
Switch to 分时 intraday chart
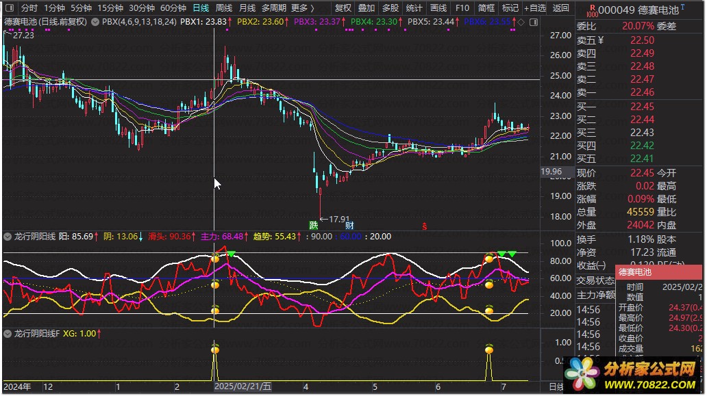point(29,8)
